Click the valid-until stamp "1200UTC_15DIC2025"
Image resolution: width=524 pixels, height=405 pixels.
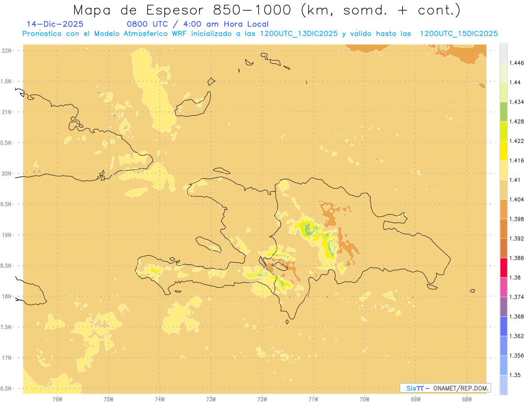pos(459,34)
